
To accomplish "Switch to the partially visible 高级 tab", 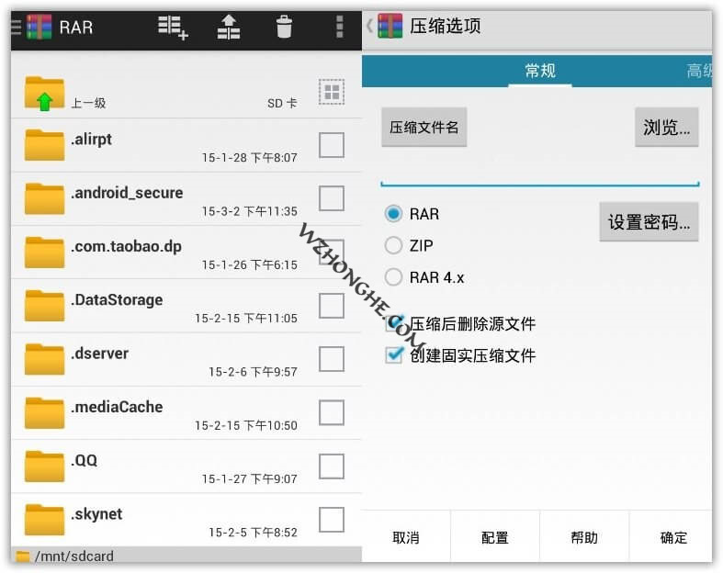I will 699,71.
